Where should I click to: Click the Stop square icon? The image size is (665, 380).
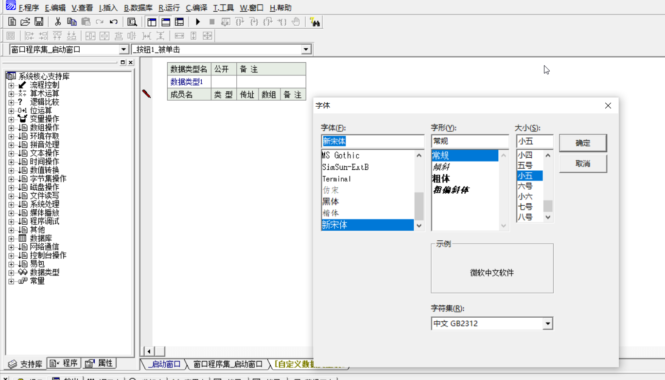point(212,22)
